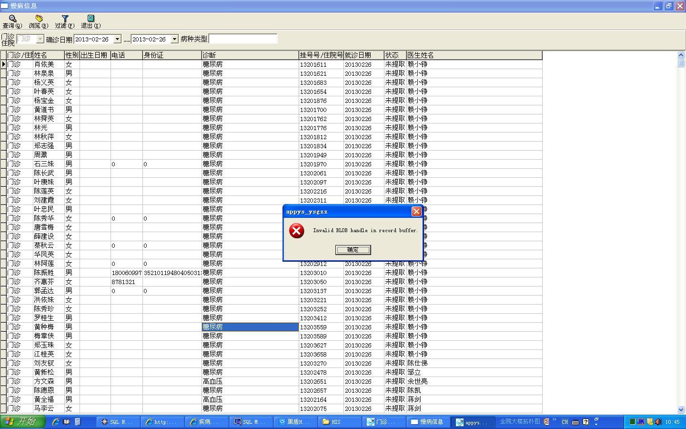Click the 性别 column header
This screenshot has height=429, width=686.
[72, 55]
